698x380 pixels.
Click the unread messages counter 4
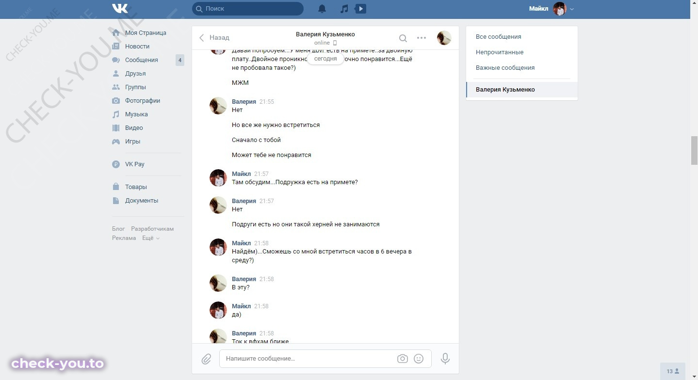pyautogui.click(x=180, y=61)
